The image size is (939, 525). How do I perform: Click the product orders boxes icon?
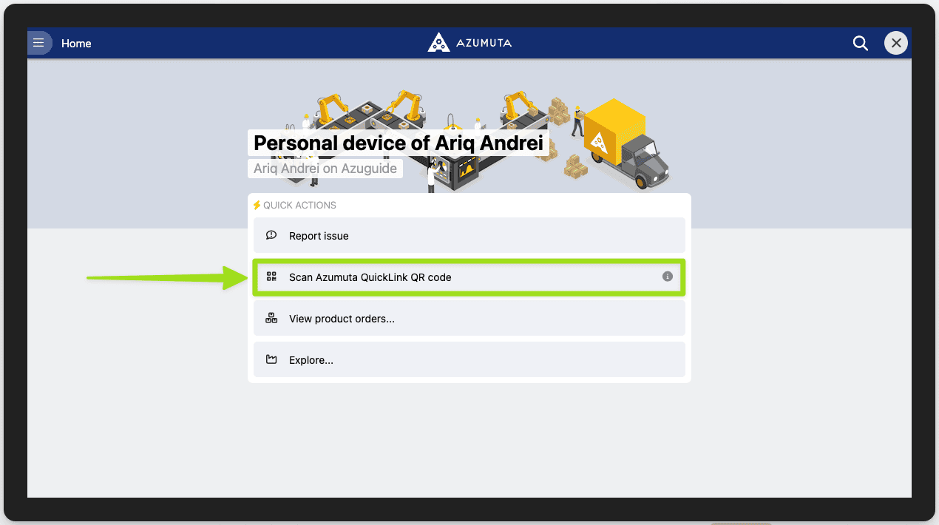[271, 318]
